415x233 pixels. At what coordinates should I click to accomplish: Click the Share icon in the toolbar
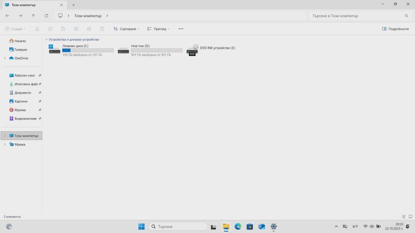click(x=89, y=29)
